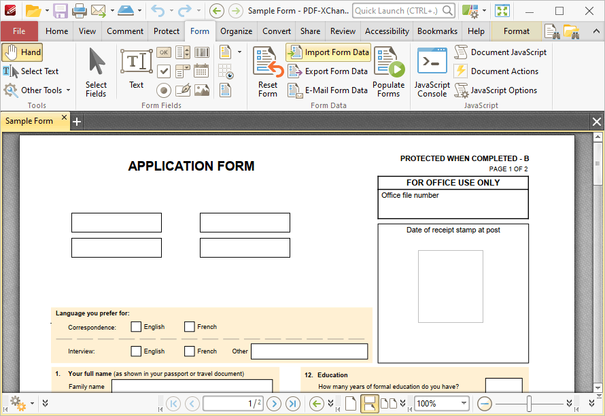Image resolution: width=605 pixels, height=416 pixels.
Task: Click the Print icon in quick toolbar
Action: coord(80,11)
